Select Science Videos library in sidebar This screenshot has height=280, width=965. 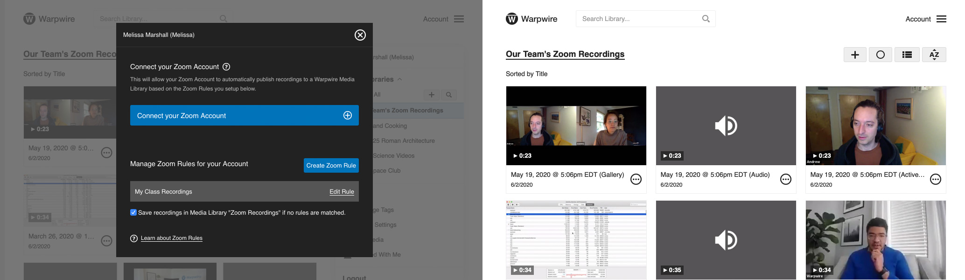click(x=394, y=155)
